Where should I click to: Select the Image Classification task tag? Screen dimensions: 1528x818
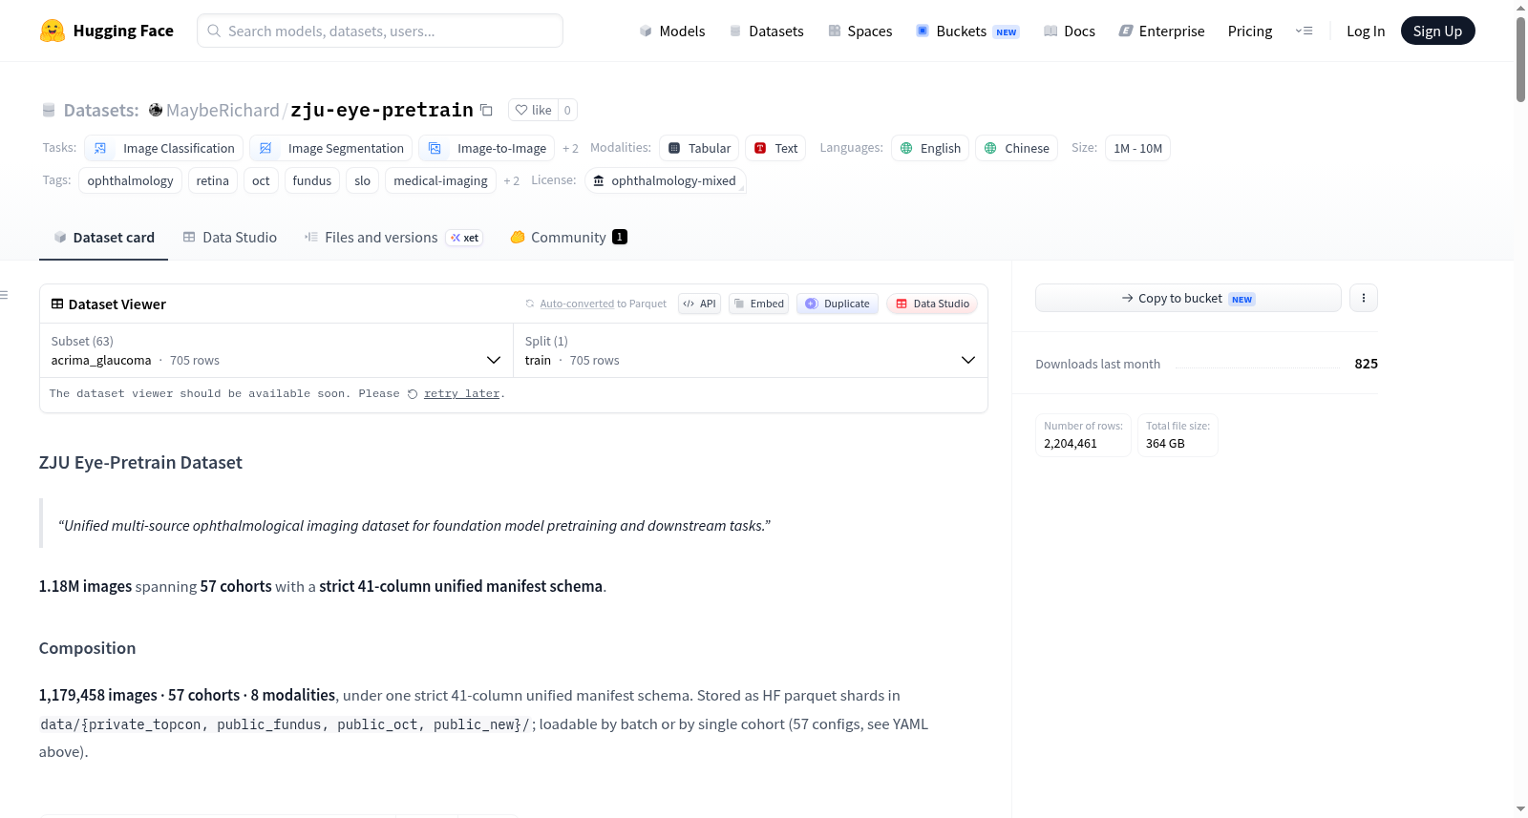pyautogui.click(x=163, y=148)
